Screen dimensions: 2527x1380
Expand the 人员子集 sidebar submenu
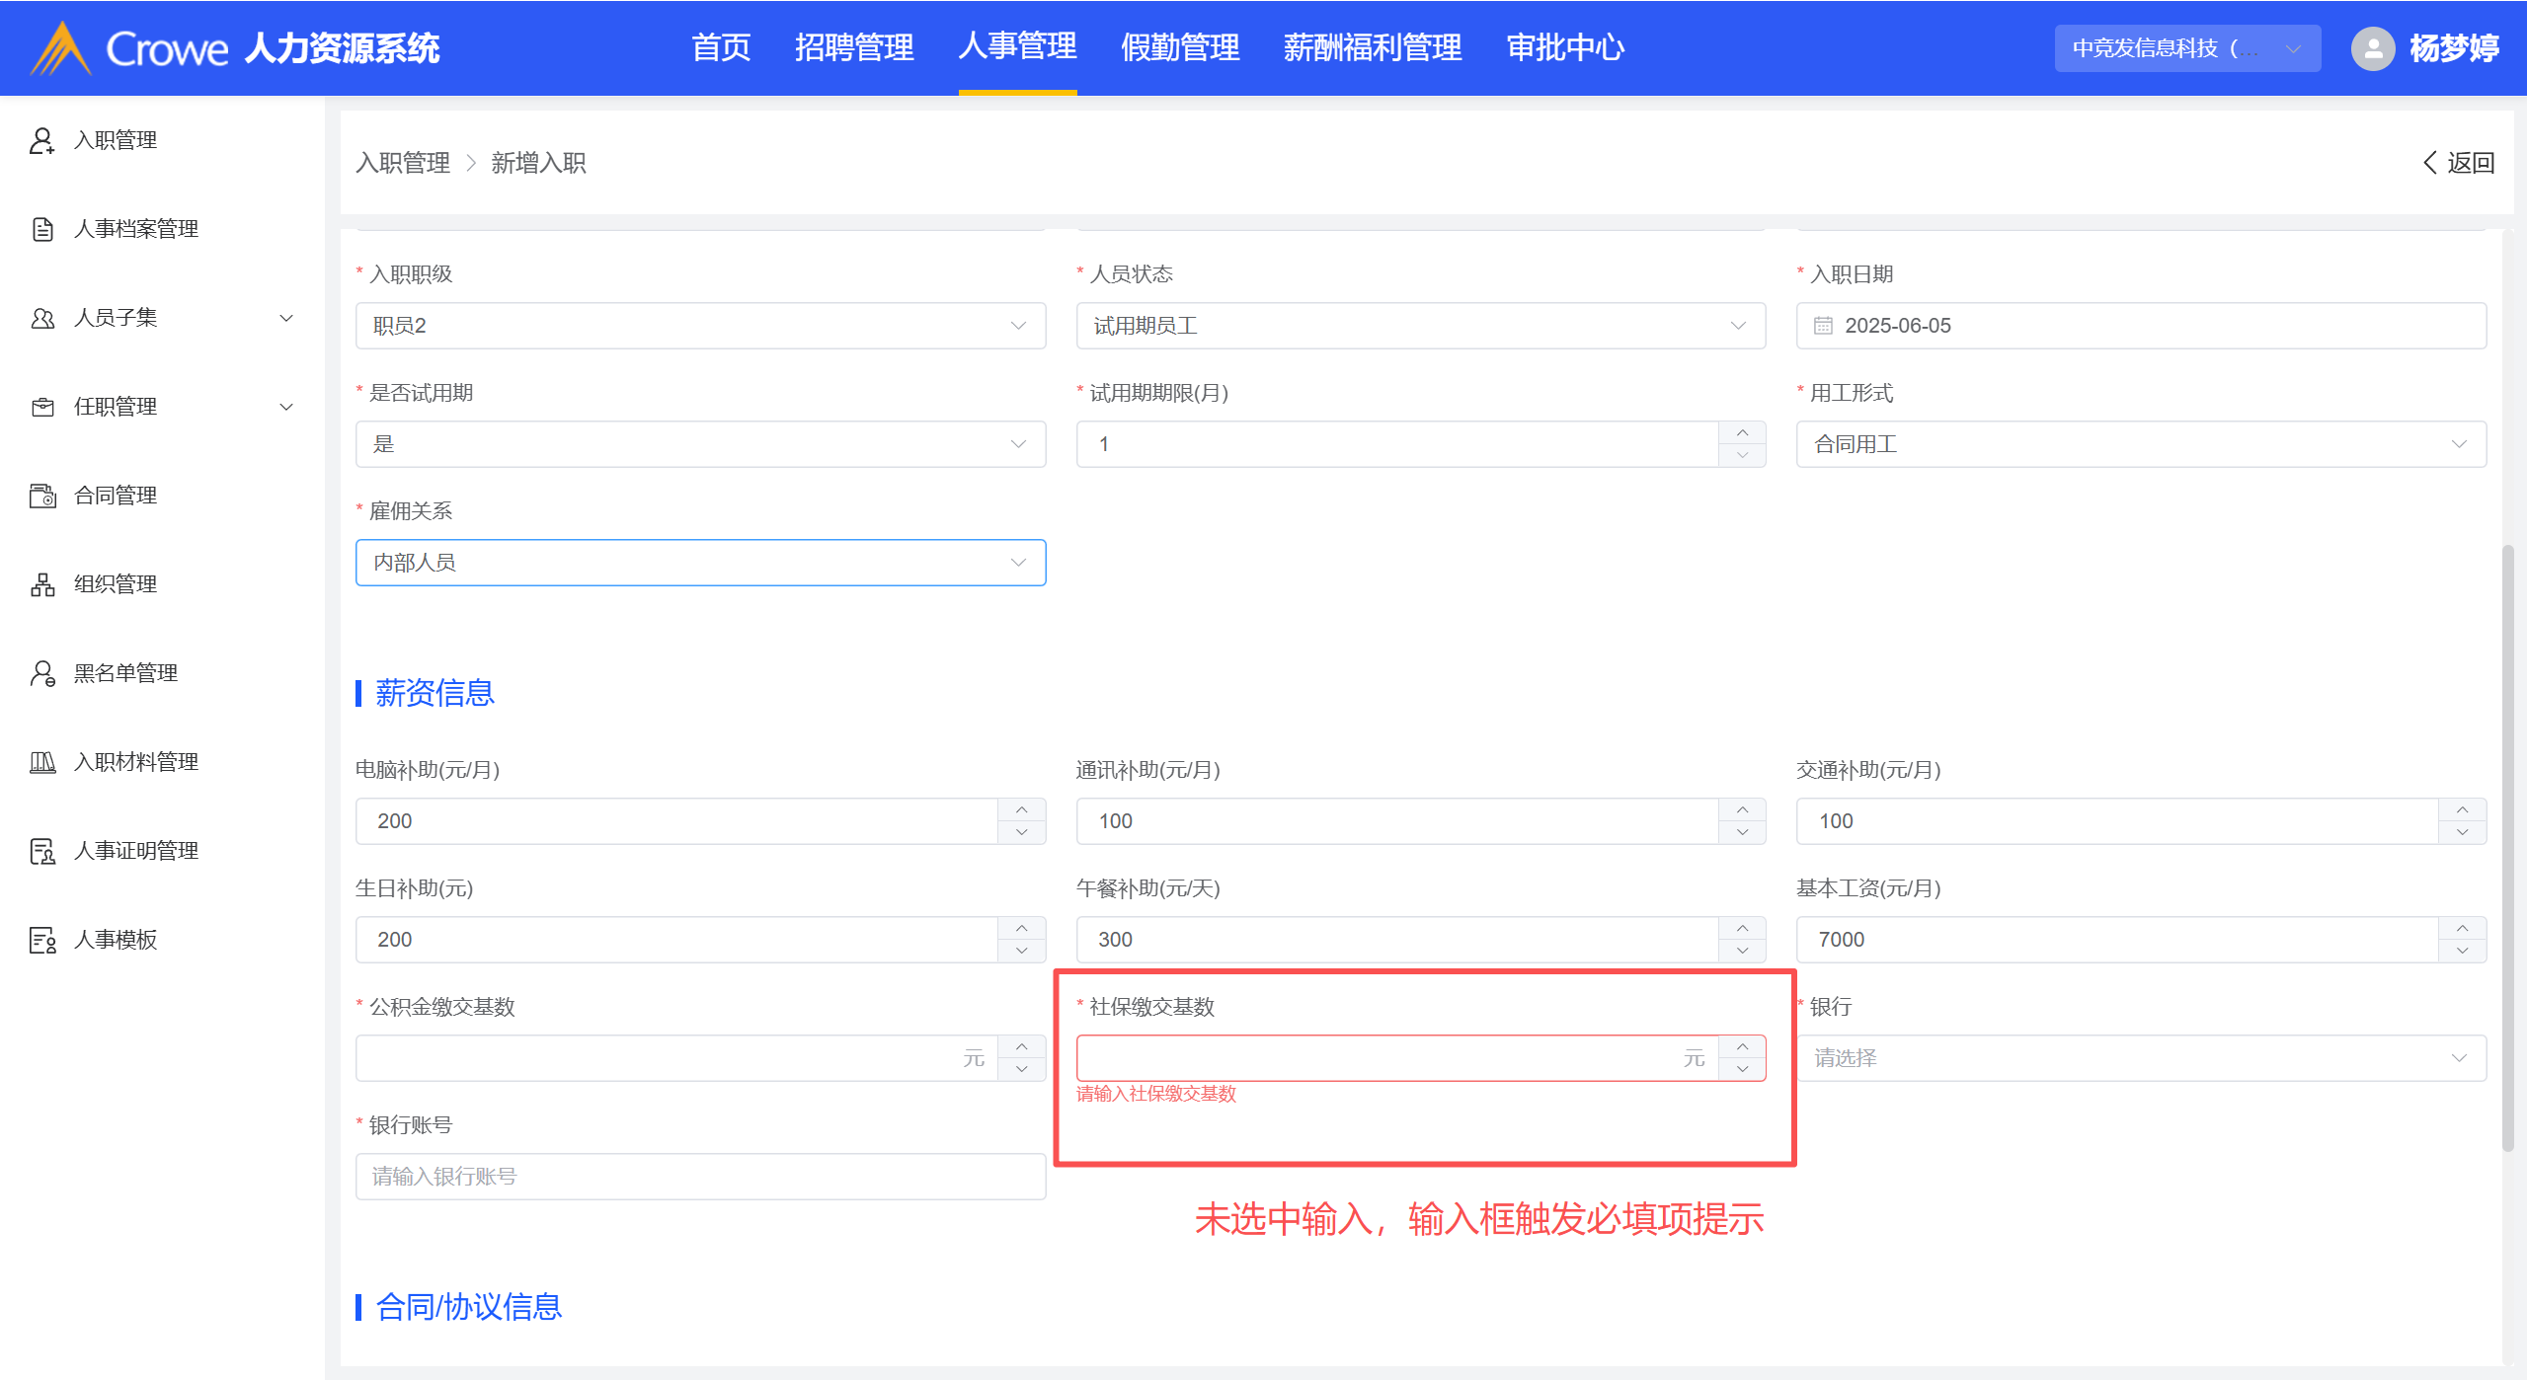pos(286,318)
